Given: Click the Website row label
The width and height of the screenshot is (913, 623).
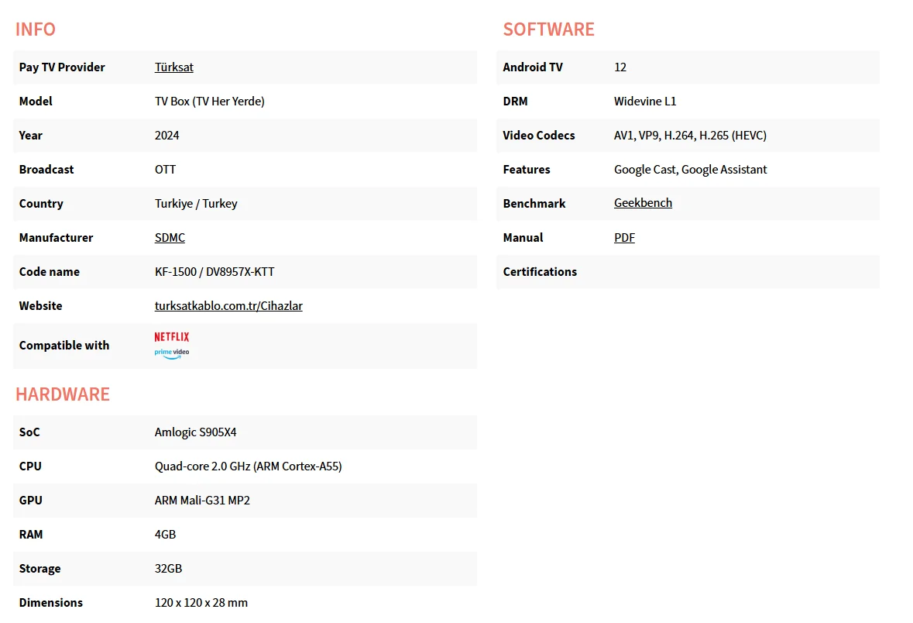Looking at the screenshot, I should [40, 306].
